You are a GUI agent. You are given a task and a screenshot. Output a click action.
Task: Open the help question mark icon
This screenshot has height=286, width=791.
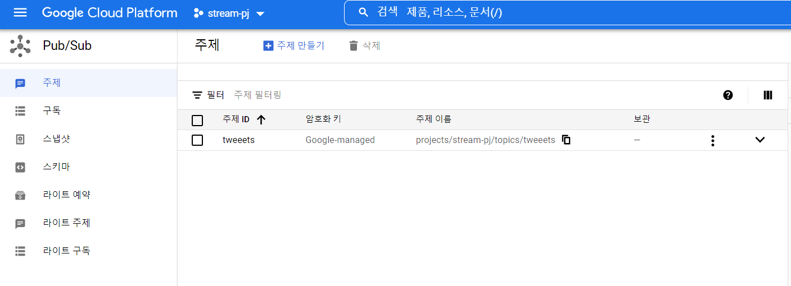coord(728,95)
